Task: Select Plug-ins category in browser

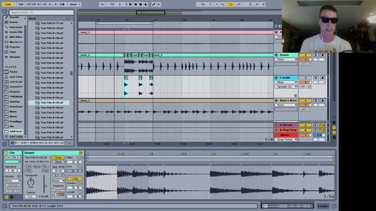Action: tap(14, 47)
